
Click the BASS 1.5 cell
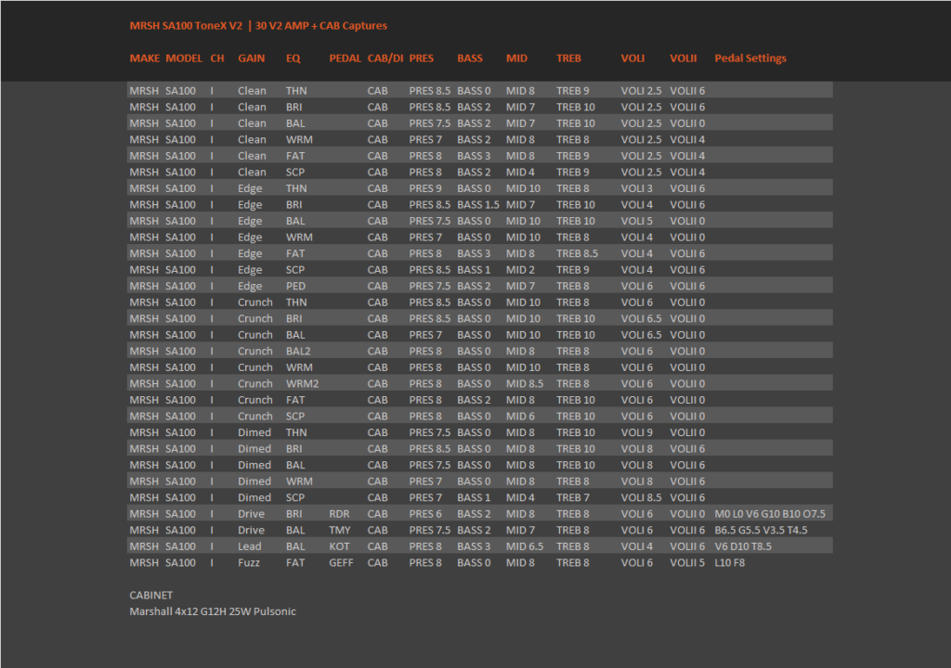[478, 205]
